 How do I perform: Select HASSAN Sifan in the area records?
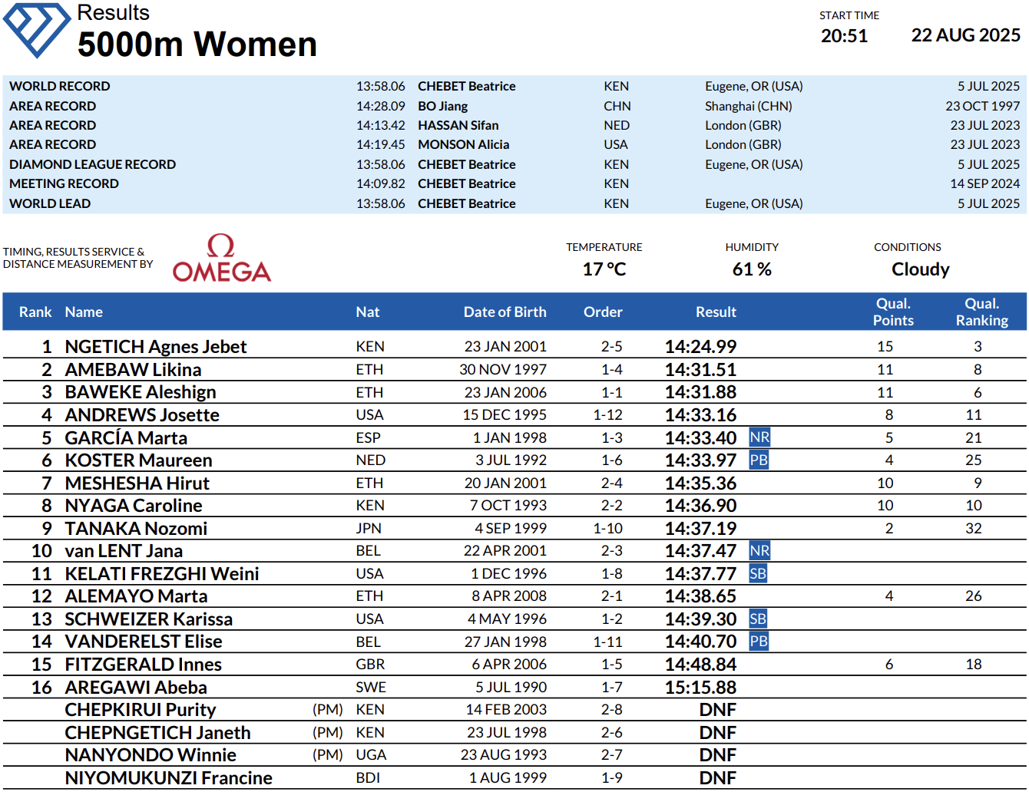(458, 125)
